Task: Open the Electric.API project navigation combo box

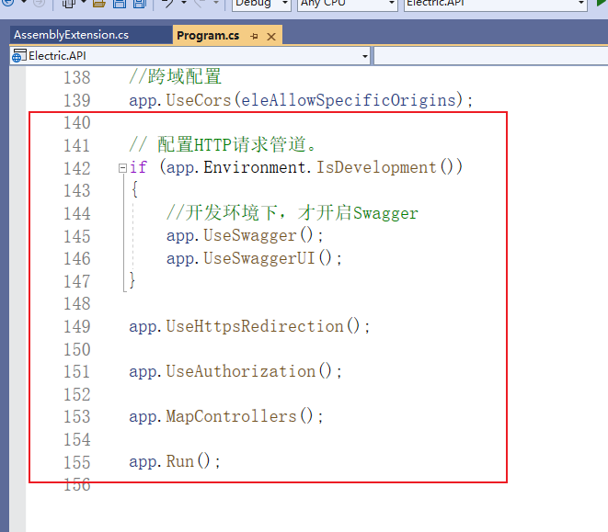Action: point(189,56)
